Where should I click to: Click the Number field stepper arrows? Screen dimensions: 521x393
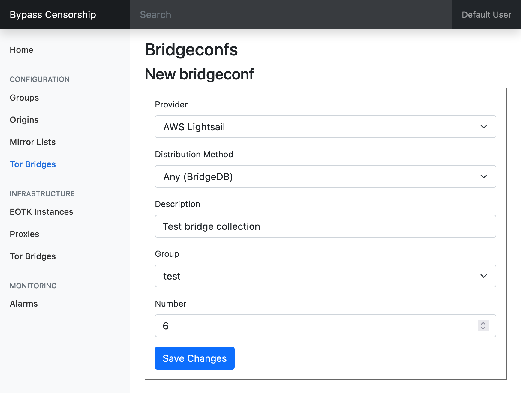(483, 326)
